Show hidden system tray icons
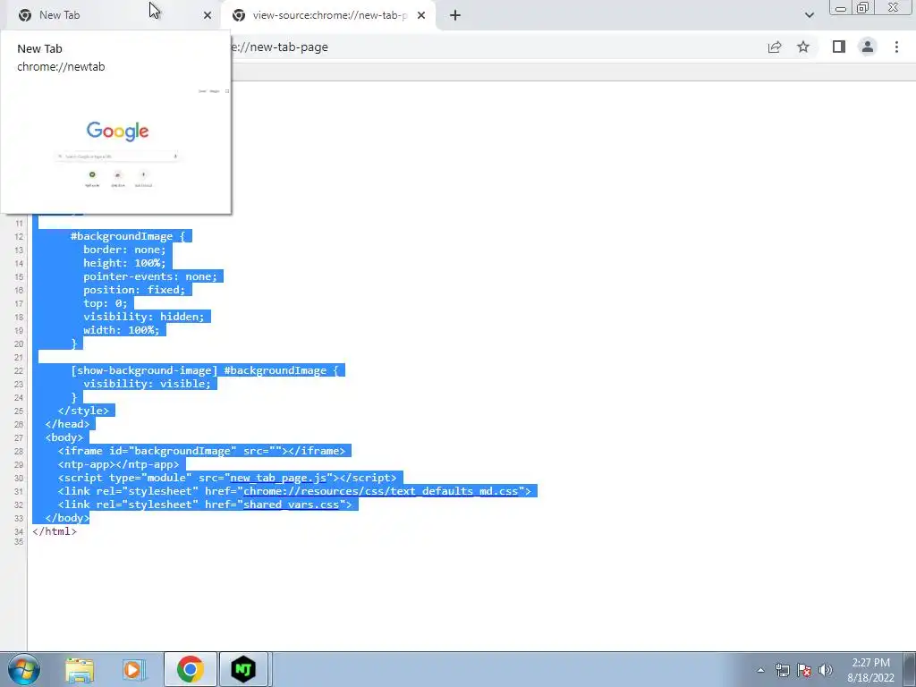This screenshot has width=916, height=687. click(760, 670)
